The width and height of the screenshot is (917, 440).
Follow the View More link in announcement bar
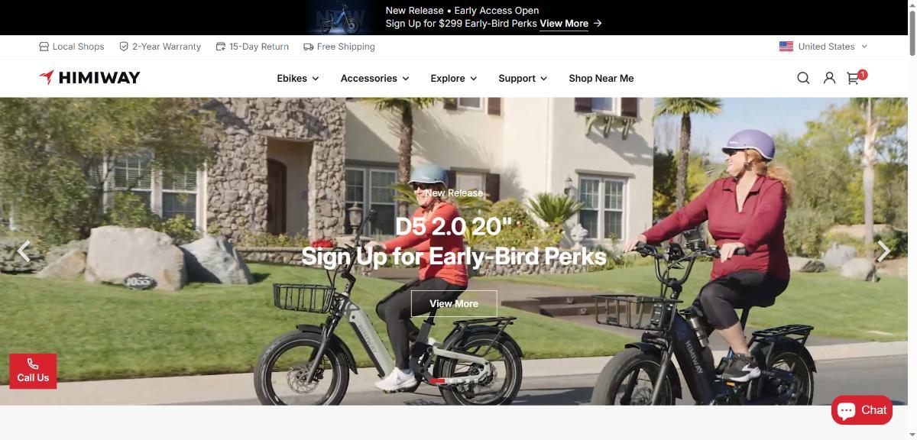pos(571,24)
